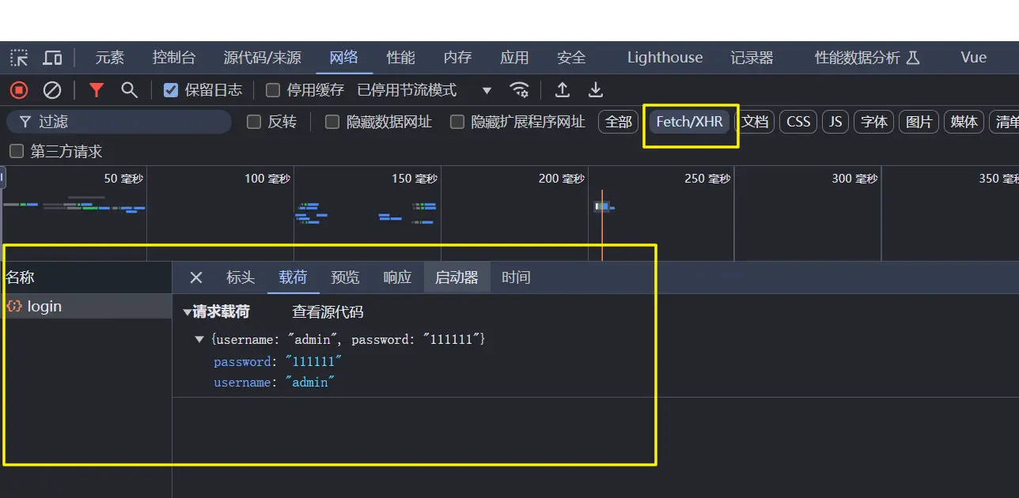Filter requests by 全部
Viewport: 1019px width, 498px height.
point(619,122)
